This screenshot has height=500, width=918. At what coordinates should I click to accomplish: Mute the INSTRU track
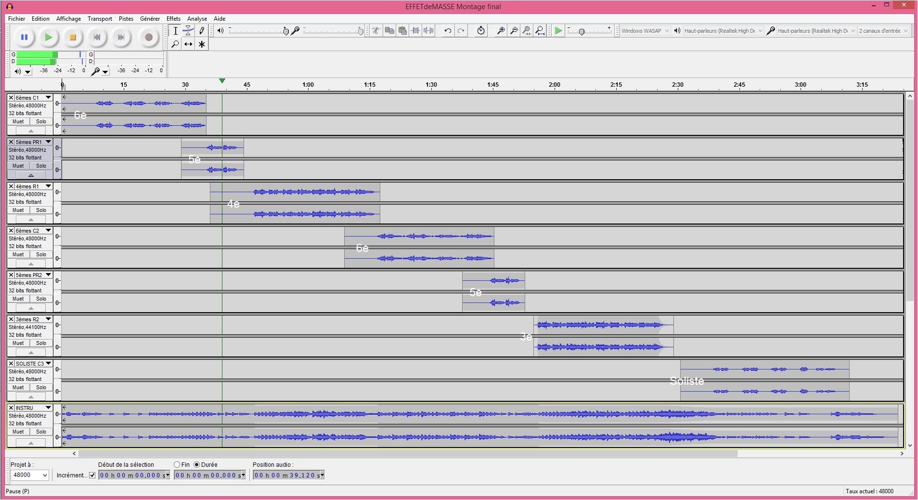18,432
